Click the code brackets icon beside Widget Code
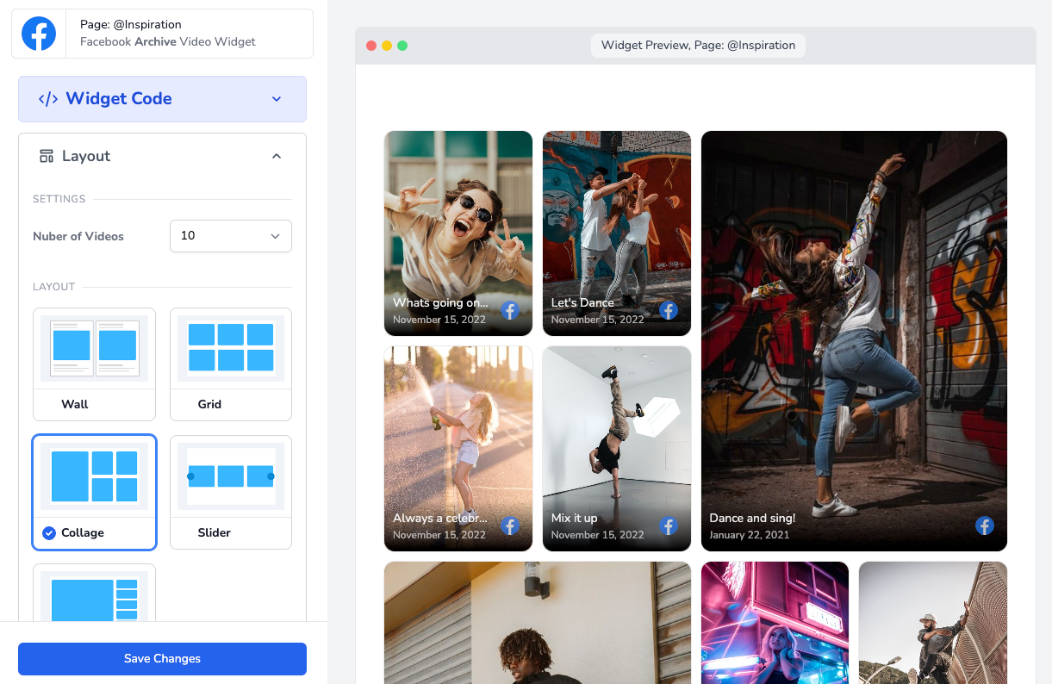Image resolution: width=1052 pixels, height=684 pixels. 48,99
